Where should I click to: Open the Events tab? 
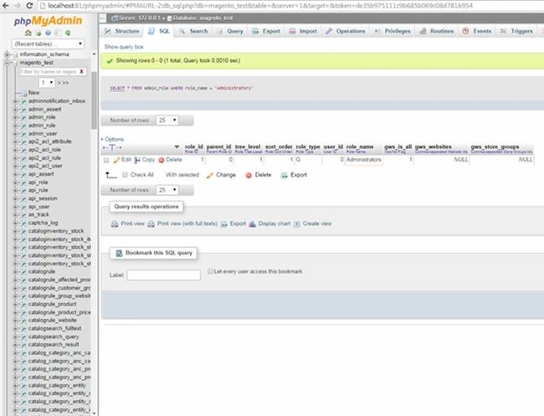(x=477, y=31)
